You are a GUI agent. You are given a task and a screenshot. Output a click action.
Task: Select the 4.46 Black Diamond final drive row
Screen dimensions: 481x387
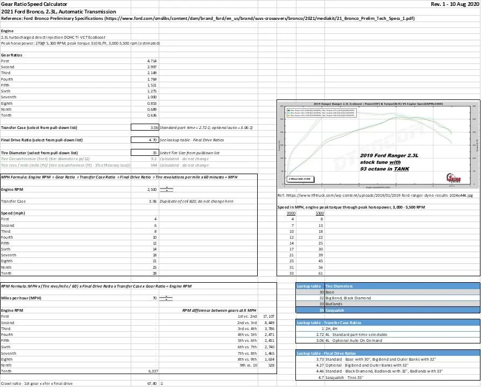[388, 371]
